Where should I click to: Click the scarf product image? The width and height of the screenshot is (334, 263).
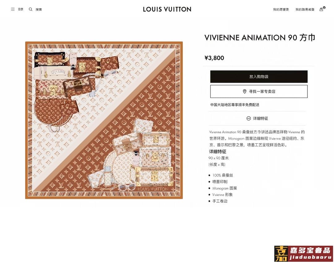[104, 120]
